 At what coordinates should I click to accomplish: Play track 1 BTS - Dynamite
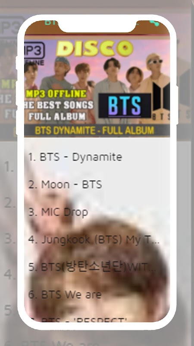97,157
